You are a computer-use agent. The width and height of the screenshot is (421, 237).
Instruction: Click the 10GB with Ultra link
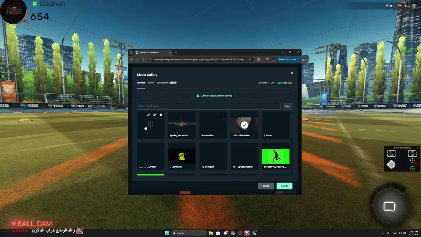(x=285, y=83)
